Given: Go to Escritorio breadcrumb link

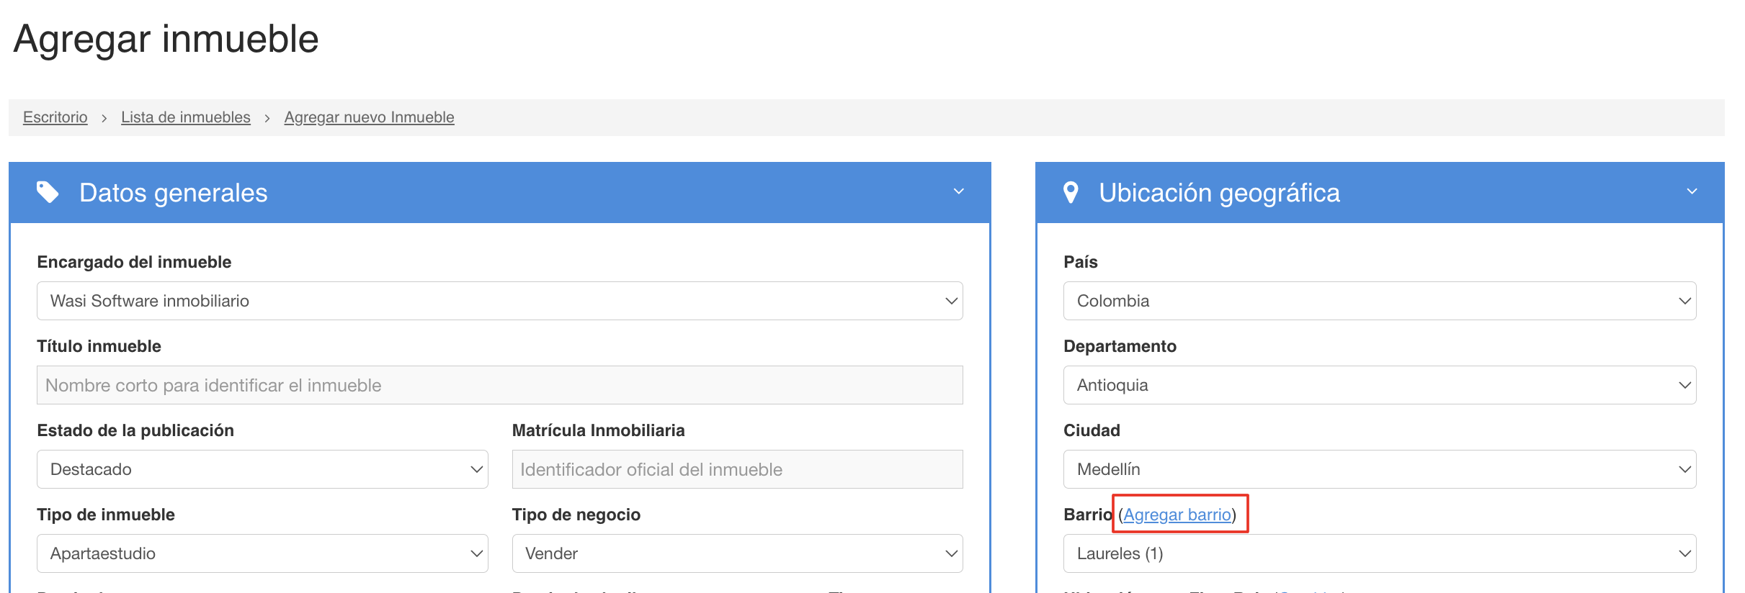Looking at the screenshot, I should pyautogui.click(x=55, y=117).
